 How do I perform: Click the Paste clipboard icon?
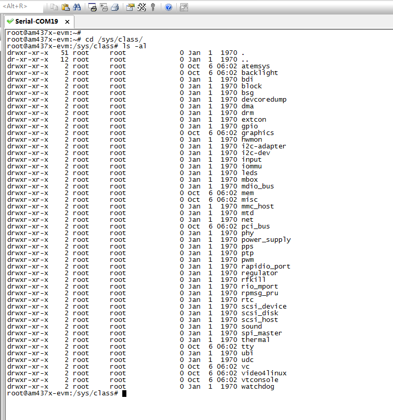coord(65,7)
